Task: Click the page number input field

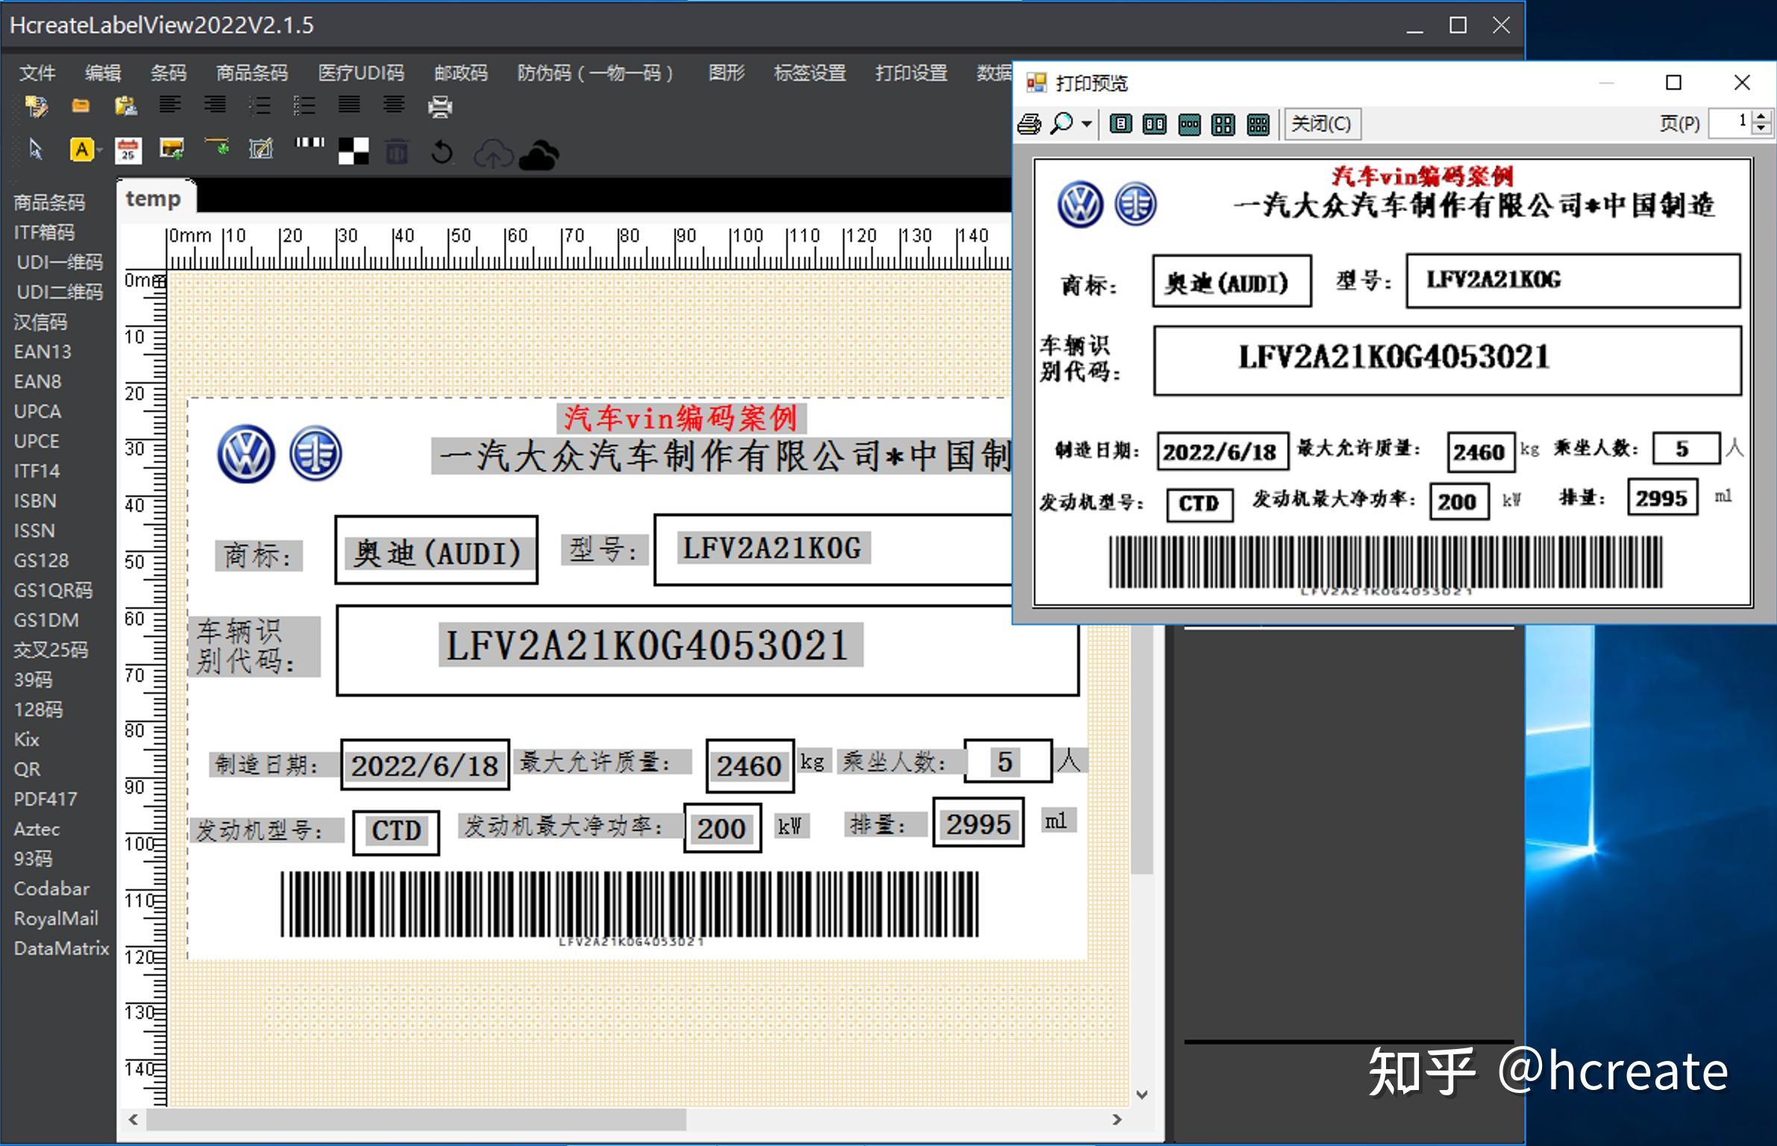Action: (1731, 122)
